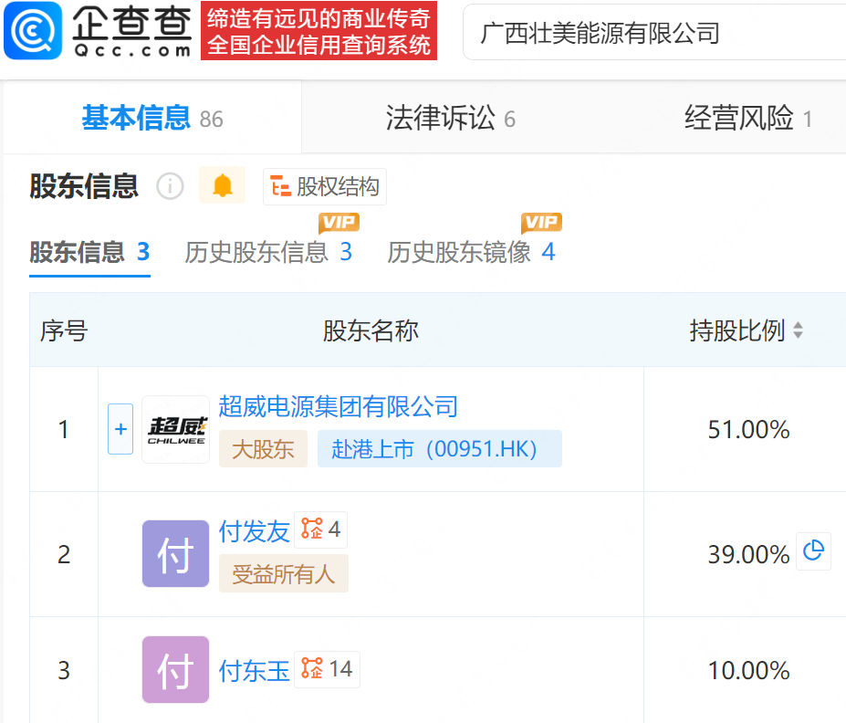846x723 pixels.
Task: Click the 付 avatar for 付东玉
Action: pos(176,670)
